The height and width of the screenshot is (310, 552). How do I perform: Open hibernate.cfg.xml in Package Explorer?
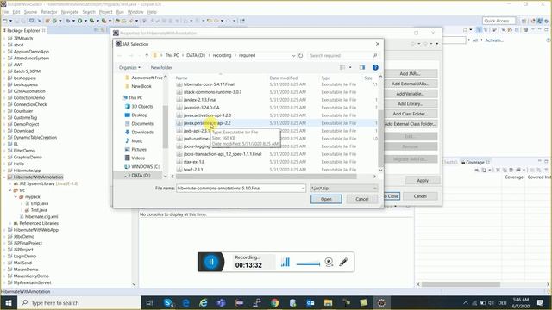tap(41, 216)
